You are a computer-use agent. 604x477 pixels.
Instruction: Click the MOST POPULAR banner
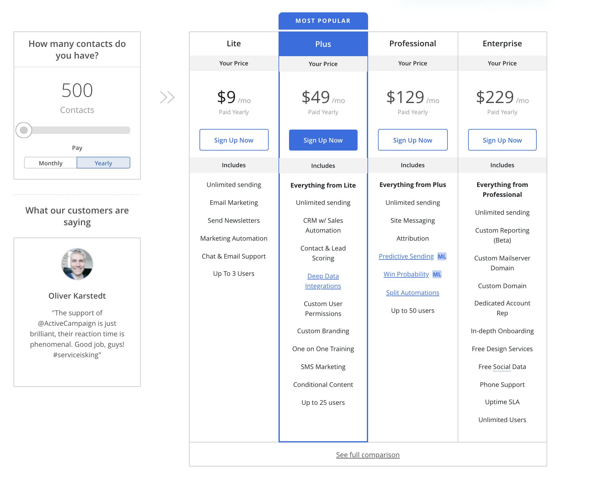323,21
